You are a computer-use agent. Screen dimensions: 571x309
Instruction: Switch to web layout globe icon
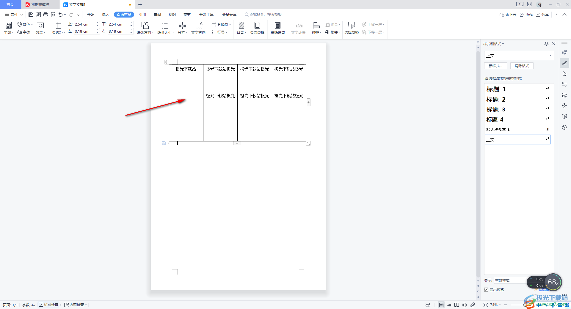point(464,305)
